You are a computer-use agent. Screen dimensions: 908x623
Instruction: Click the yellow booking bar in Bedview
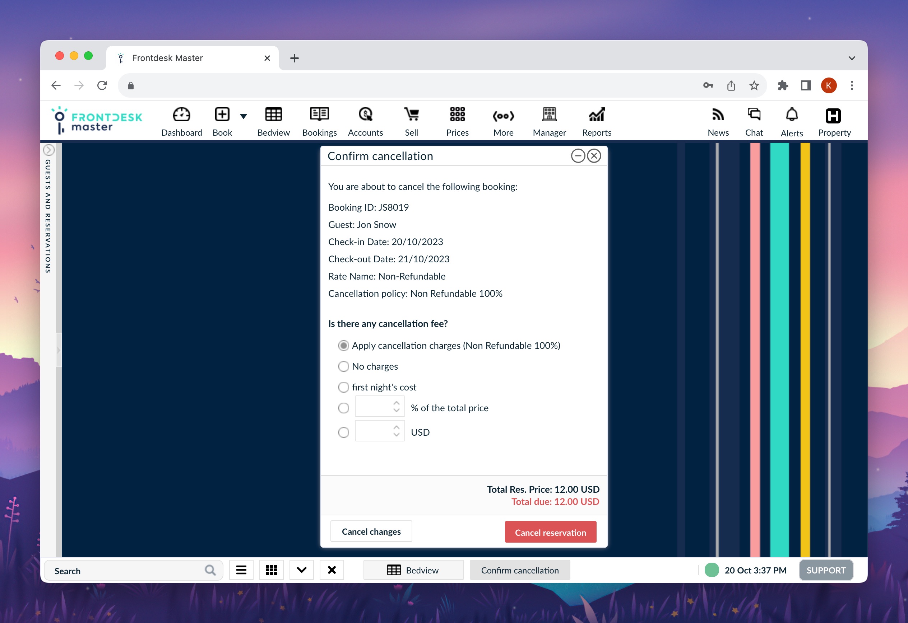click(805, 350)
